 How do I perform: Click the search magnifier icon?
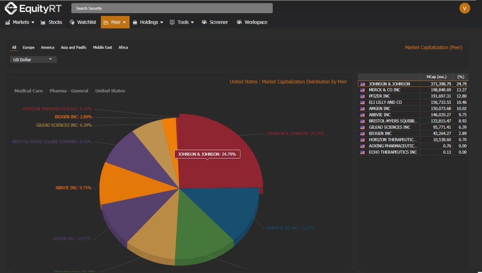coord(267,8)
